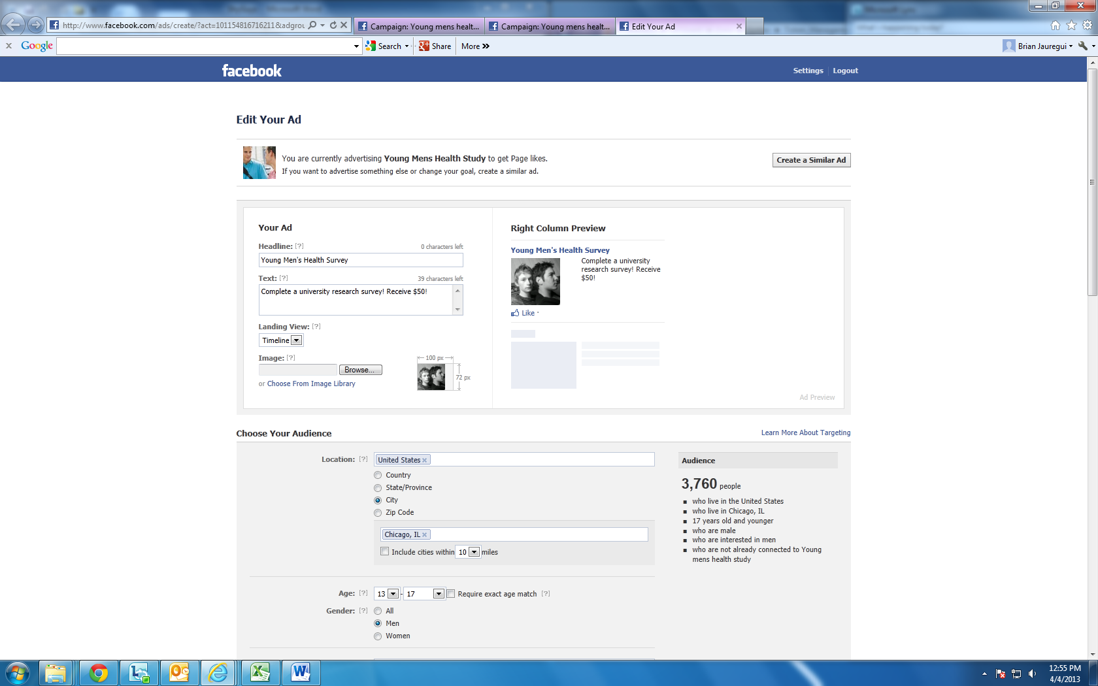Screen dimensions: 1098x686
Task: Click the ad preview photo of two men
Action: pyautogui.click(x=535, y=282)
